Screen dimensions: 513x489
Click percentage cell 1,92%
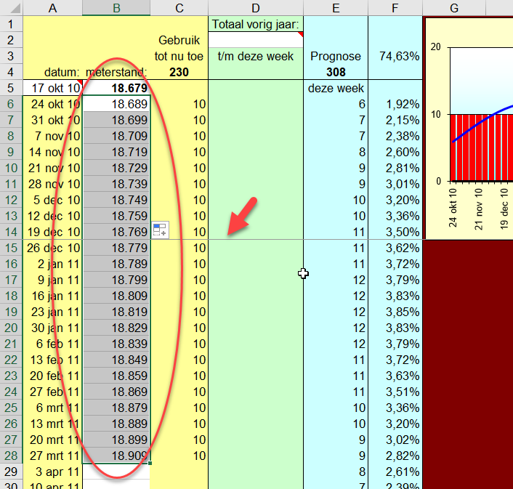[x=395, y=104]
